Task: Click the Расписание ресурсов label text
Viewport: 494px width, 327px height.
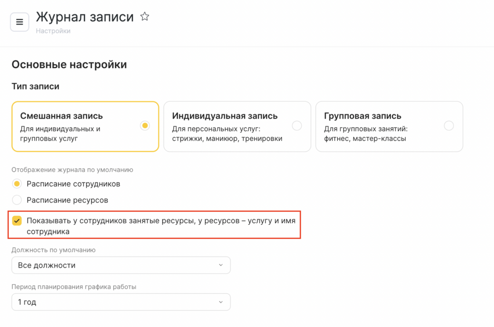Action: tap(67, 200)
